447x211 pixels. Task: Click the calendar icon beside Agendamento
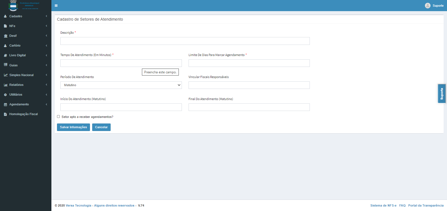coord(6,105)
